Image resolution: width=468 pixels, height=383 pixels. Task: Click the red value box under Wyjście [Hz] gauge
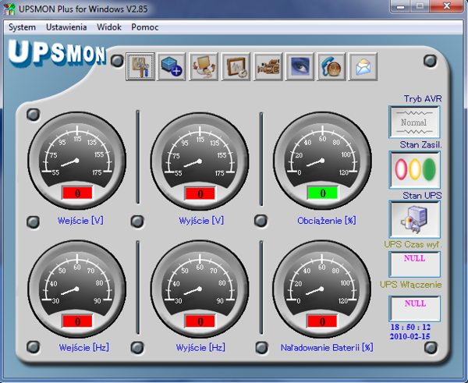click(x=200, y=321)
